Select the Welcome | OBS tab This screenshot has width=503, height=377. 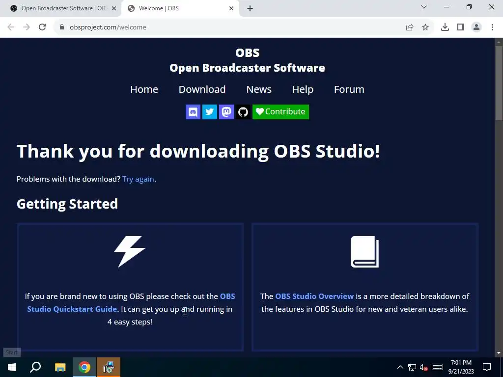(180, 8)
